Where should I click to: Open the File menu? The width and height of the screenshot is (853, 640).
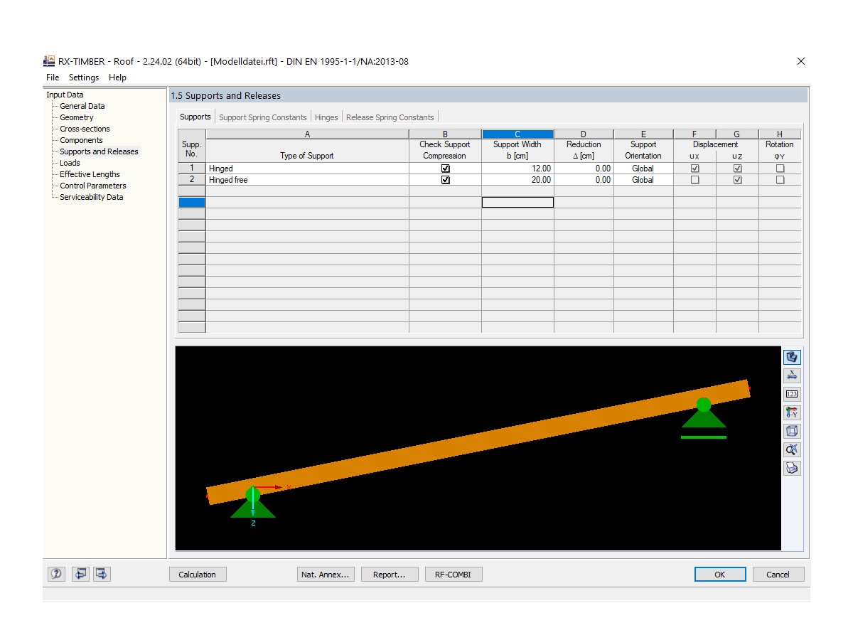[53, 78]
